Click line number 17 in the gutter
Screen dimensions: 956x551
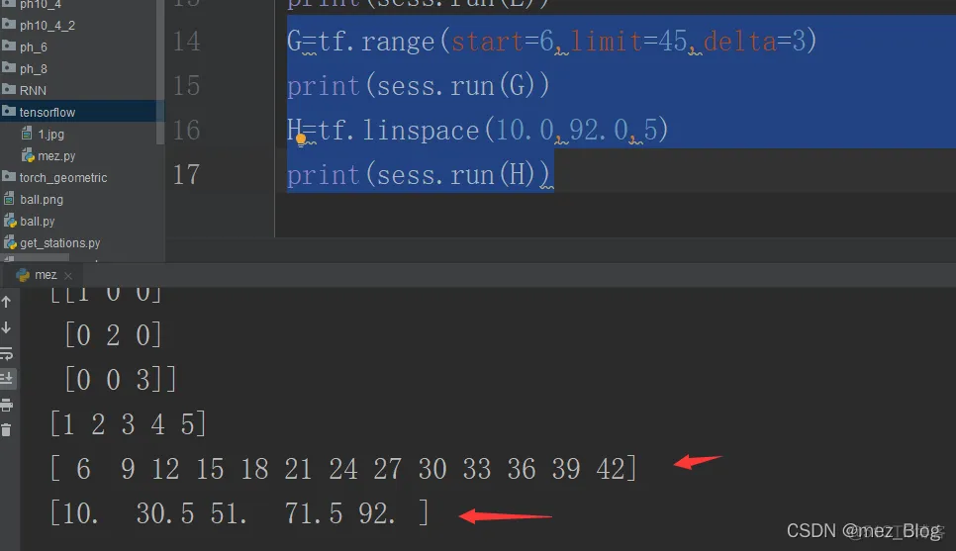187,175
